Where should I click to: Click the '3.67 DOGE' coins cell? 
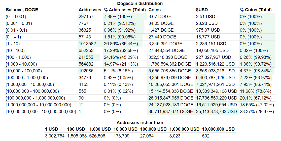(160, 17)
